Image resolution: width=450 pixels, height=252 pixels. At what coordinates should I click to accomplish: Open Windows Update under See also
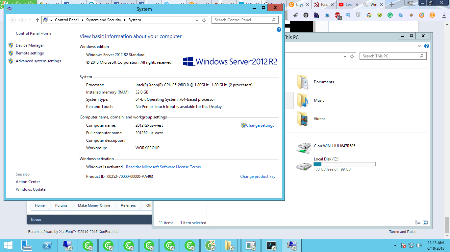[31, 189]
